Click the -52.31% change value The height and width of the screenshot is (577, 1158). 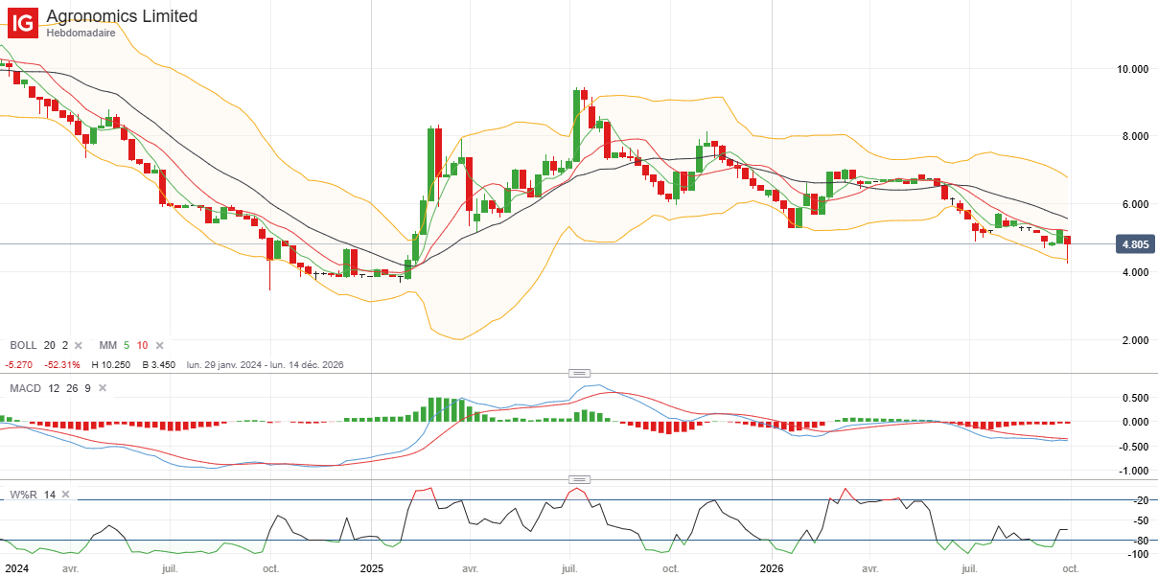coord(63,365)
